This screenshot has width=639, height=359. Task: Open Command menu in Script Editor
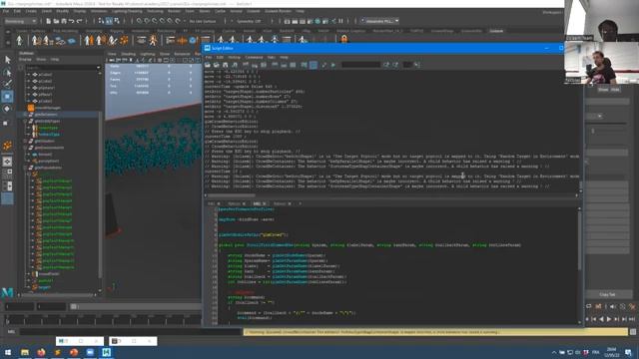254,58
